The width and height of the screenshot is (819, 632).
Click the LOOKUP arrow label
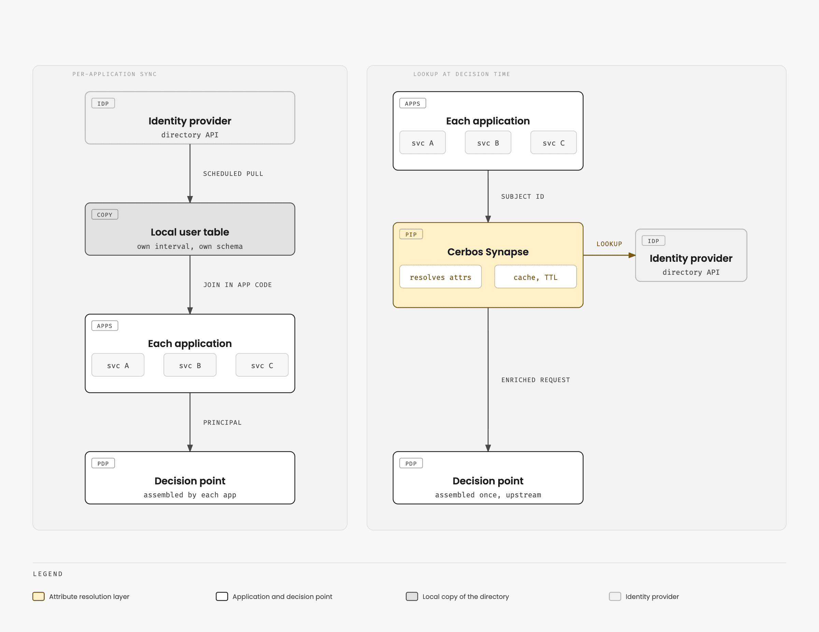[x=609, y=244]
